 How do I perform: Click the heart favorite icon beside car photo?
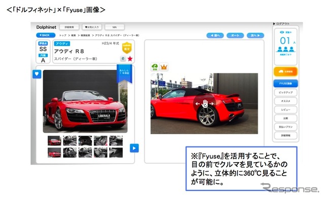tap(37, 74)
